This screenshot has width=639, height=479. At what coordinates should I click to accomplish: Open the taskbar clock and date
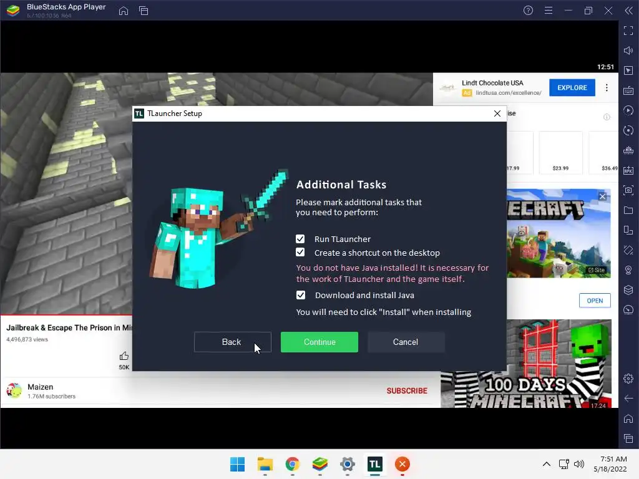[610, 464]
